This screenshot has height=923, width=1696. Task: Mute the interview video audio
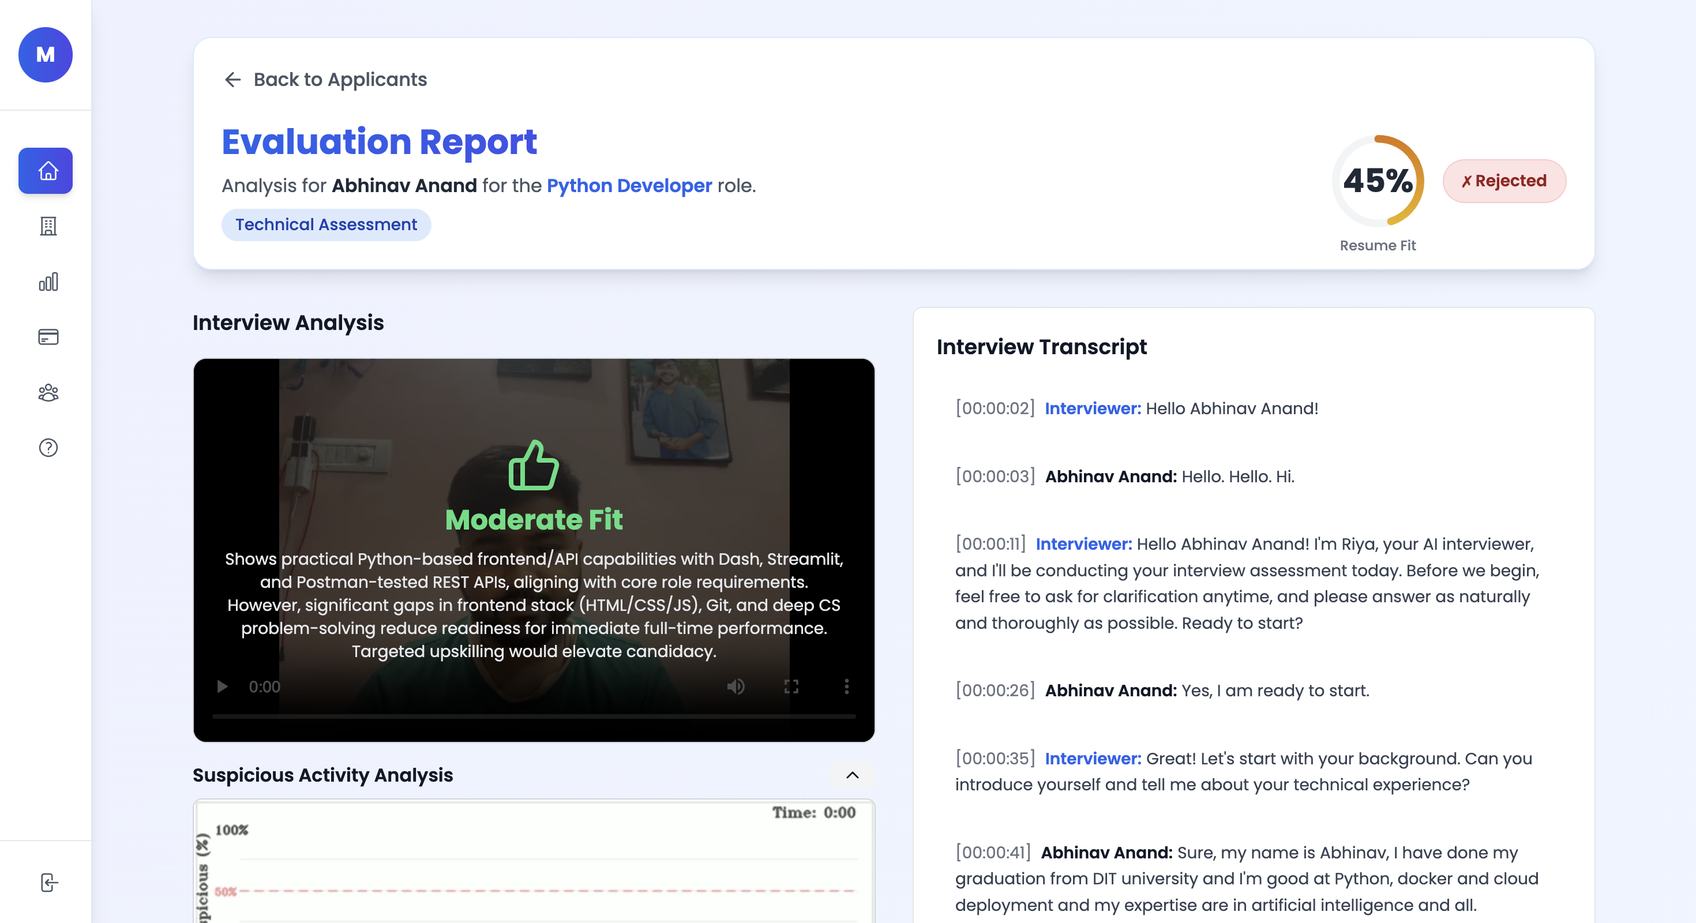[736, 686]
